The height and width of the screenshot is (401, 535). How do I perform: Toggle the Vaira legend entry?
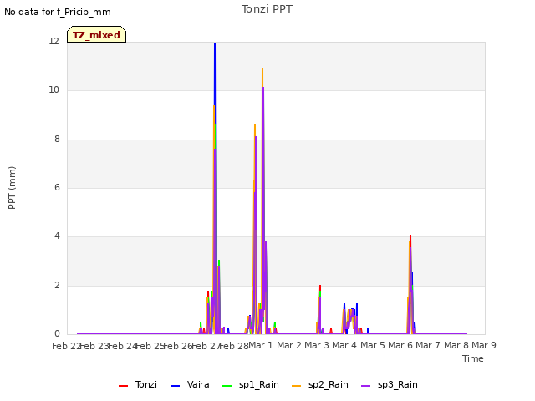(x=190, y=384)
